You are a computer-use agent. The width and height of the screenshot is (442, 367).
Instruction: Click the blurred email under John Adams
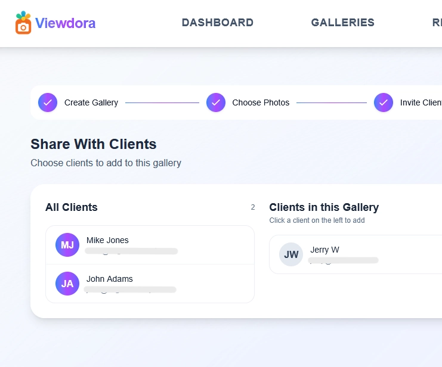[130, 290]
